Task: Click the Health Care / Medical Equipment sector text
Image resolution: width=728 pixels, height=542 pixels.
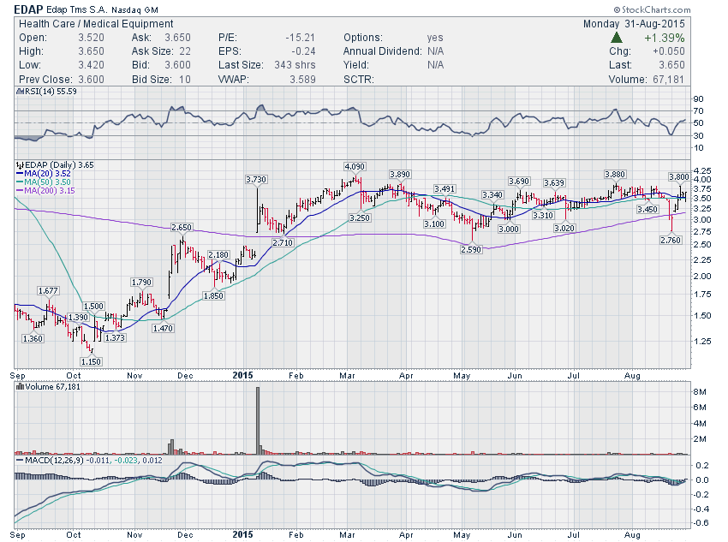Action: point(96,24)
